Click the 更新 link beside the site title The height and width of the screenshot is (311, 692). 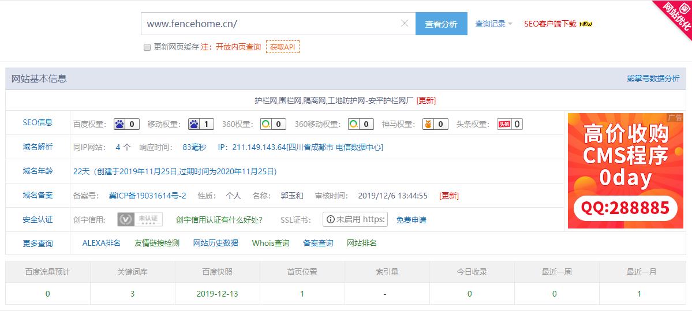pos(426,100)
